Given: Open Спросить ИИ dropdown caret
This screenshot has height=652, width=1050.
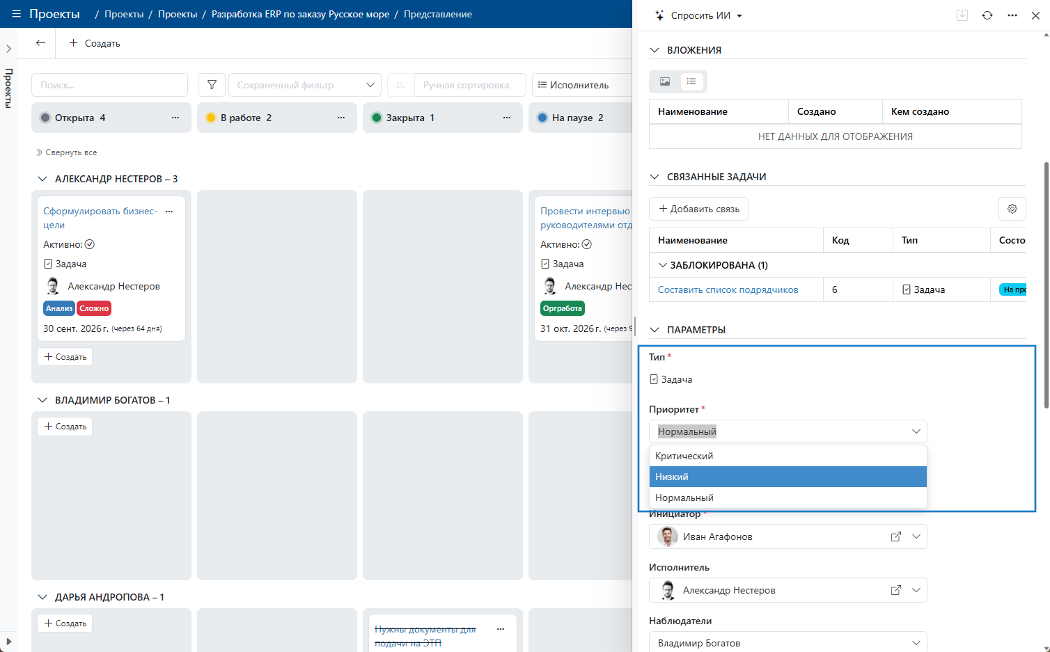Looking at the screenshot, I should [x=739, y=16].
